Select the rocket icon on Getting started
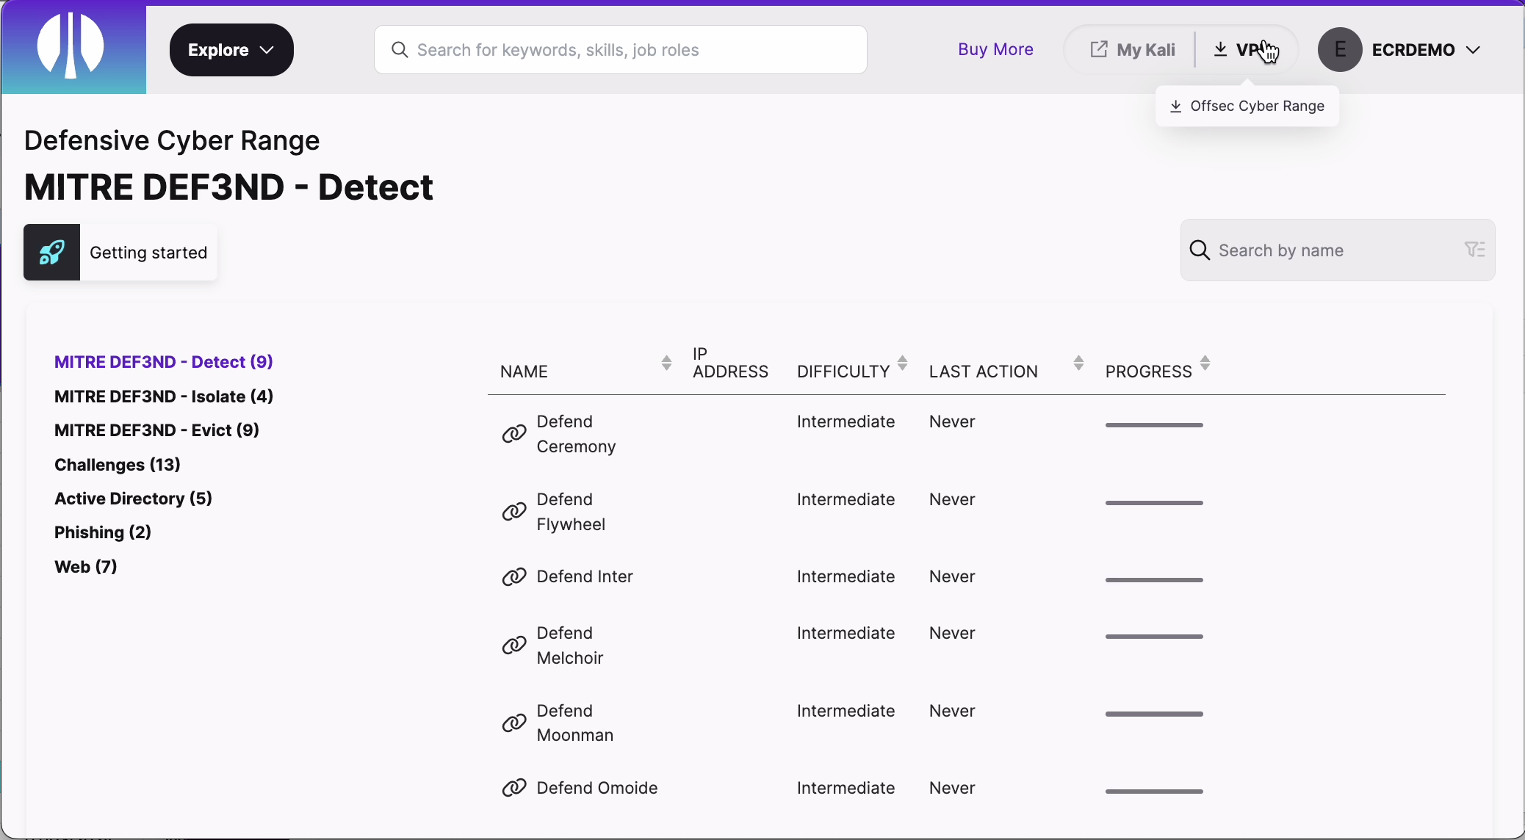Screen dimensions: 1525x840 50,252
